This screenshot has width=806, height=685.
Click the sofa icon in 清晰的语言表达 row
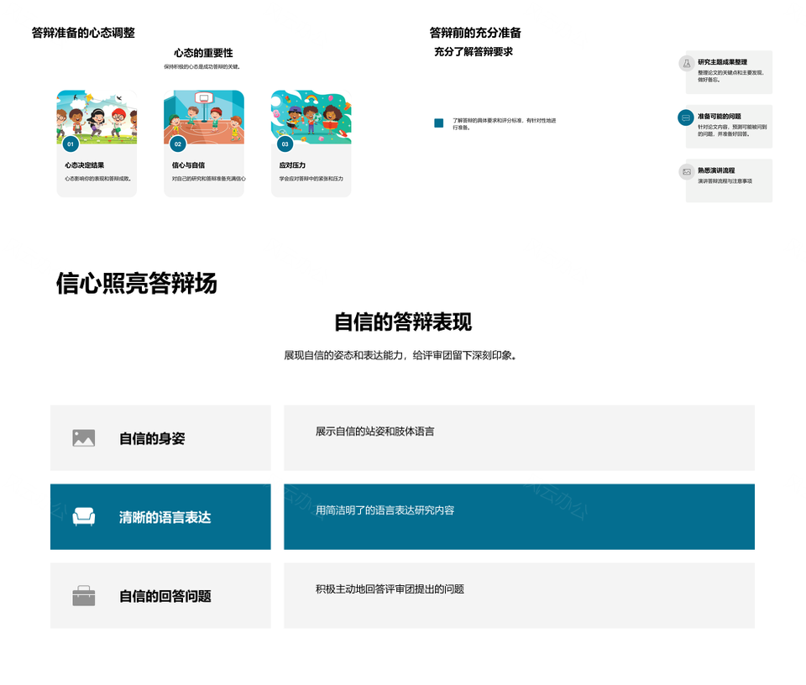tap(84, 517)
